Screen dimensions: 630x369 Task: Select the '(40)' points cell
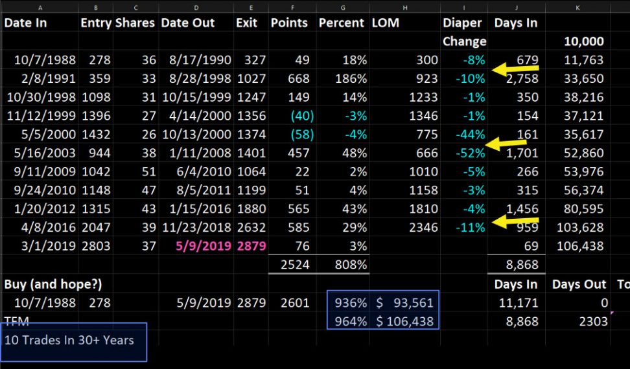click(292, 115)
